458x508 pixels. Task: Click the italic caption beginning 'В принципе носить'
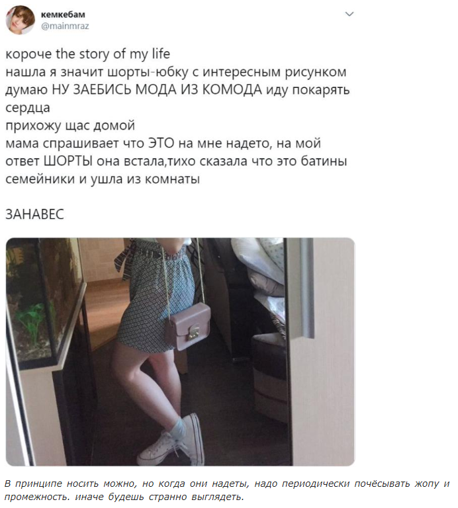pyautogui.click(x=227, y=490)
